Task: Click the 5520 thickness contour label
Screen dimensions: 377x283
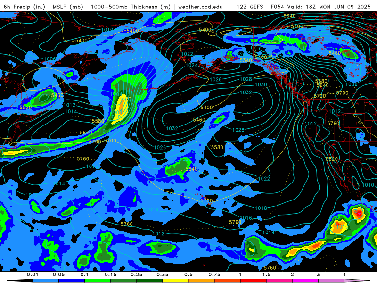Action: point(25,108)
